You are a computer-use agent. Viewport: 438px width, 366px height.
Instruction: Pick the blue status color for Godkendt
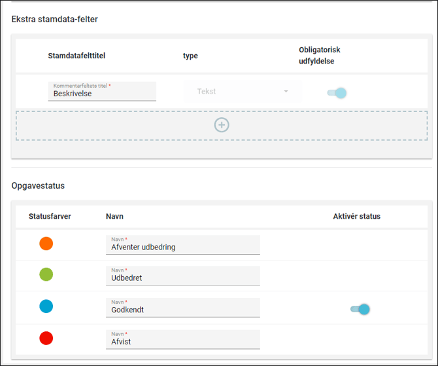[46, 306]
